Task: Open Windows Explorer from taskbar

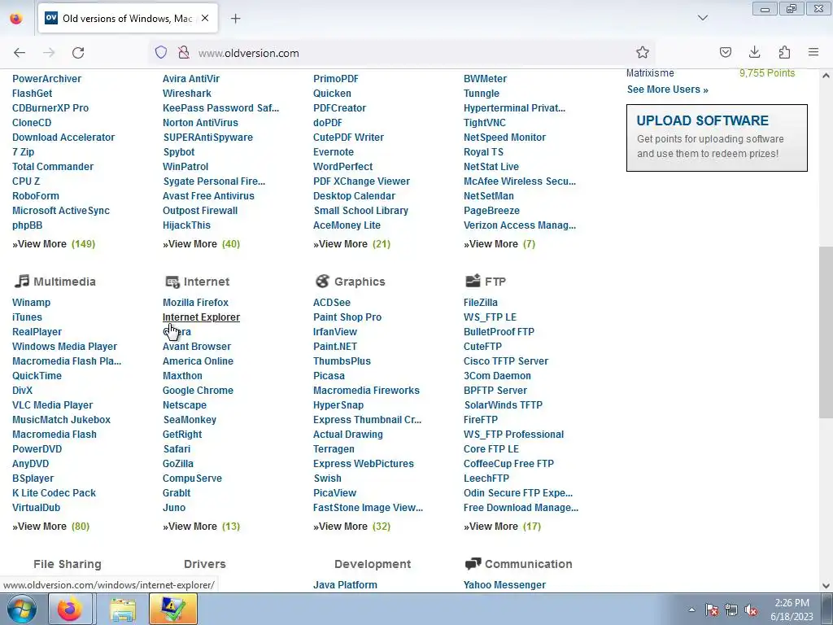Action: [x=123, y=609]
